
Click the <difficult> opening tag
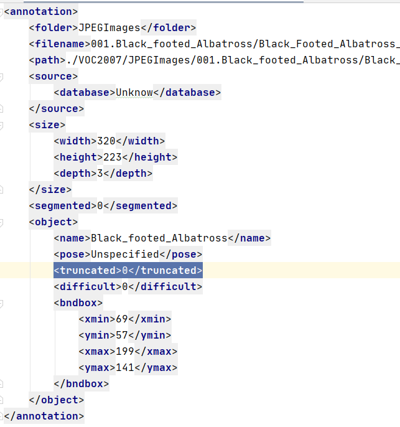point(88,287)
